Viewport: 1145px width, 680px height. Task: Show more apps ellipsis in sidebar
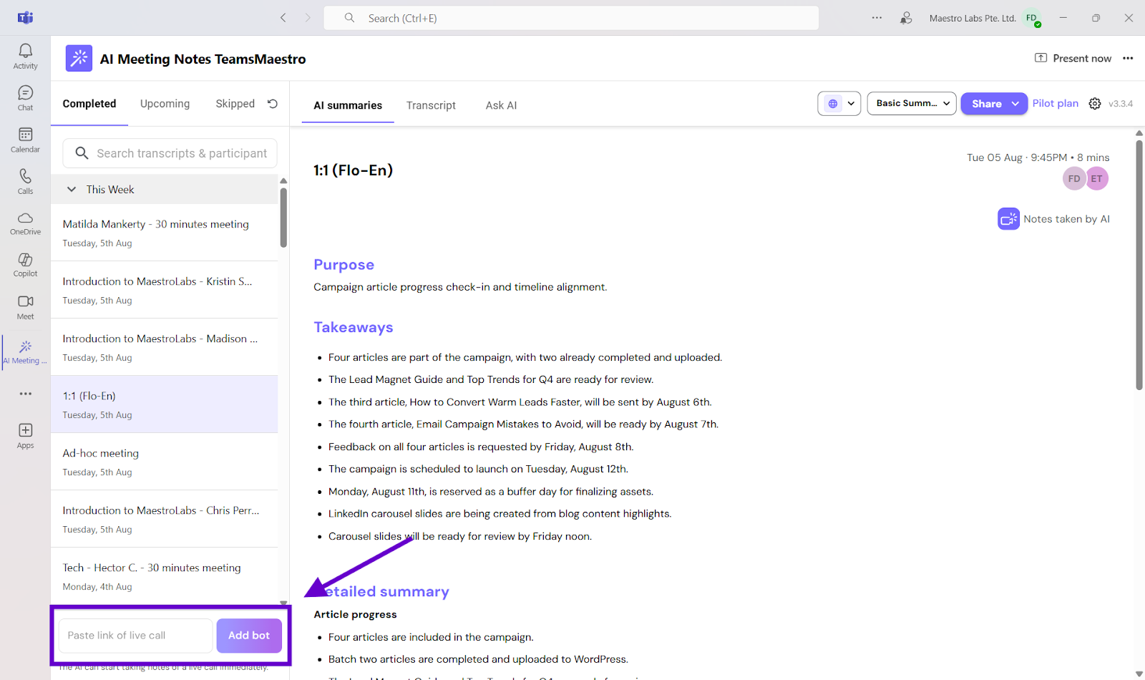coord(26,394)
